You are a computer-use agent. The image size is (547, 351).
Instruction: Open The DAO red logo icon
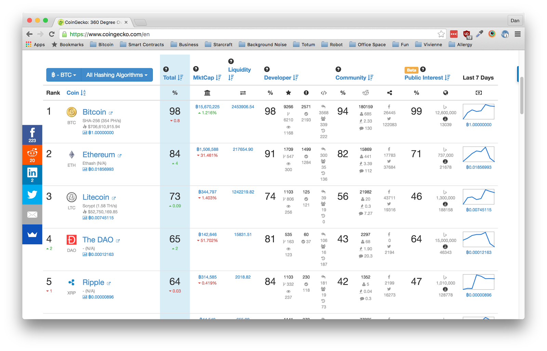pyautogui.click(x=71, y=240)
